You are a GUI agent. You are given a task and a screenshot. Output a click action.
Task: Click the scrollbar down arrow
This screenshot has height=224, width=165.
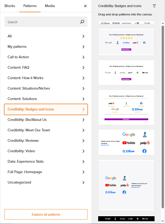(163, 221)
